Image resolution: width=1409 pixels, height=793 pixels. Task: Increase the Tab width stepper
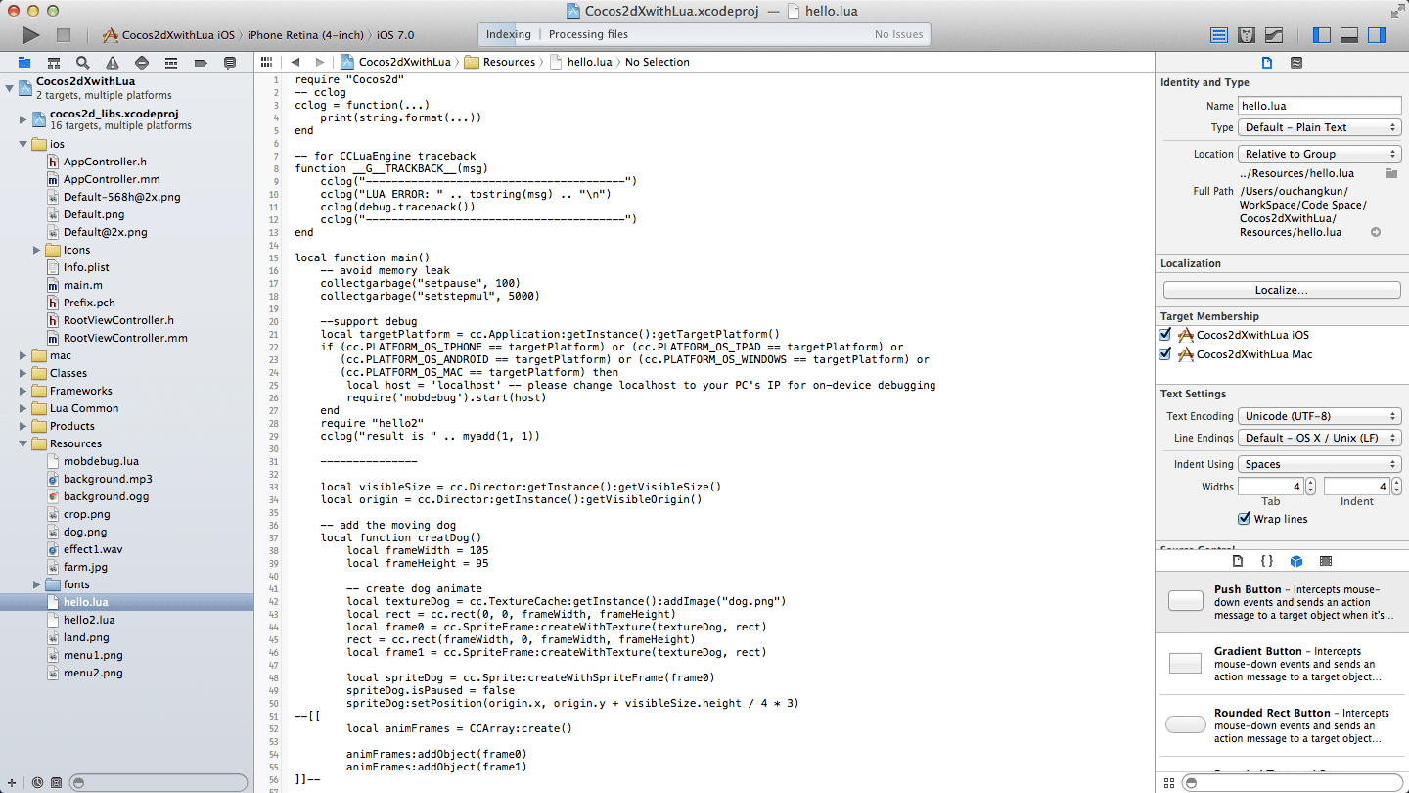pos(1310,483)
